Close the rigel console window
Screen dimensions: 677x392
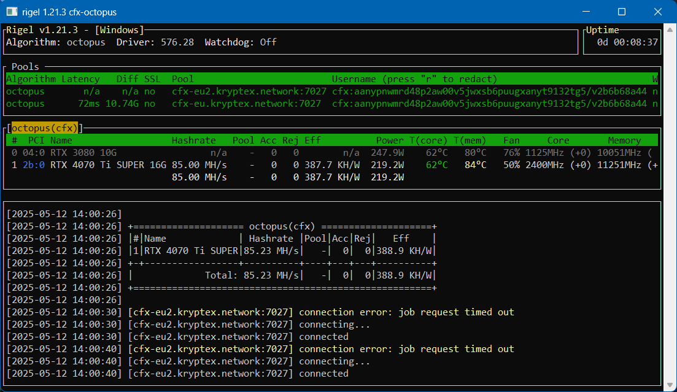(657, 12)
